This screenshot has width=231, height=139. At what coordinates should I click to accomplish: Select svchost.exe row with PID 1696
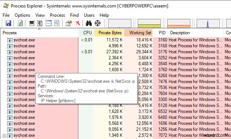click(116, 123)
